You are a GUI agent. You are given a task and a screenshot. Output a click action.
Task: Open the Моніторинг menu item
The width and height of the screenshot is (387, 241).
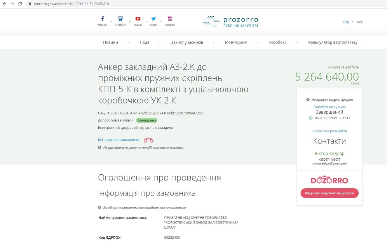[x=236, y=42]
